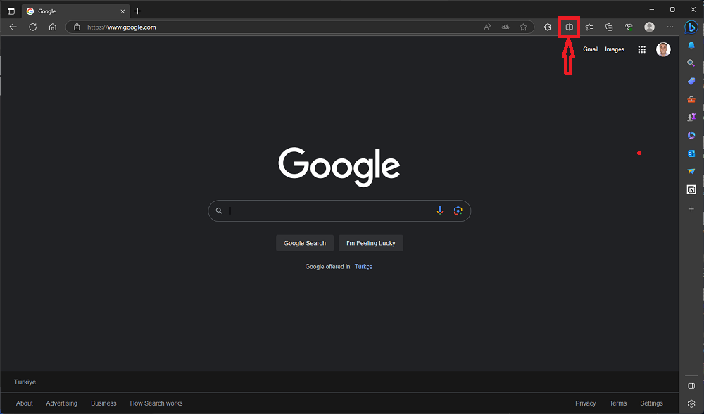Image resolution: width=704 pixels, height=414 pixels.
Task: Toggle split screen view
Action: pos(569,27)
